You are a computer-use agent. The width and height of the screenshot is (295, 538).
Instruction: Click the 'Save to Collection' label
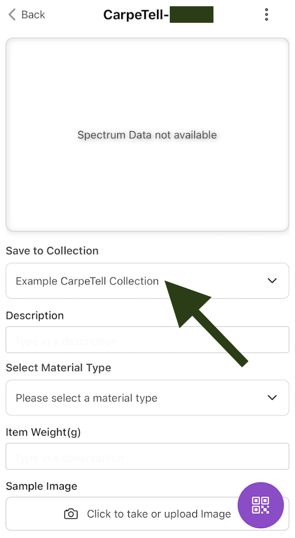(x=52, y=251)
